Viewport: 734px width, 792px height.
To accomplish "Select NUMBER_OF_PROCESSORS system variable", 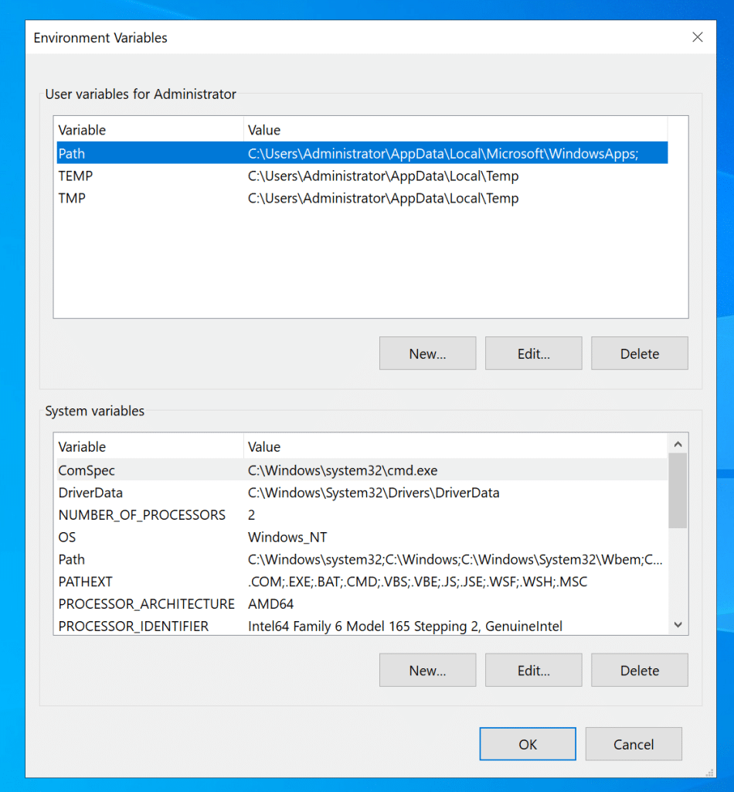I will click(x=142, y=515).
